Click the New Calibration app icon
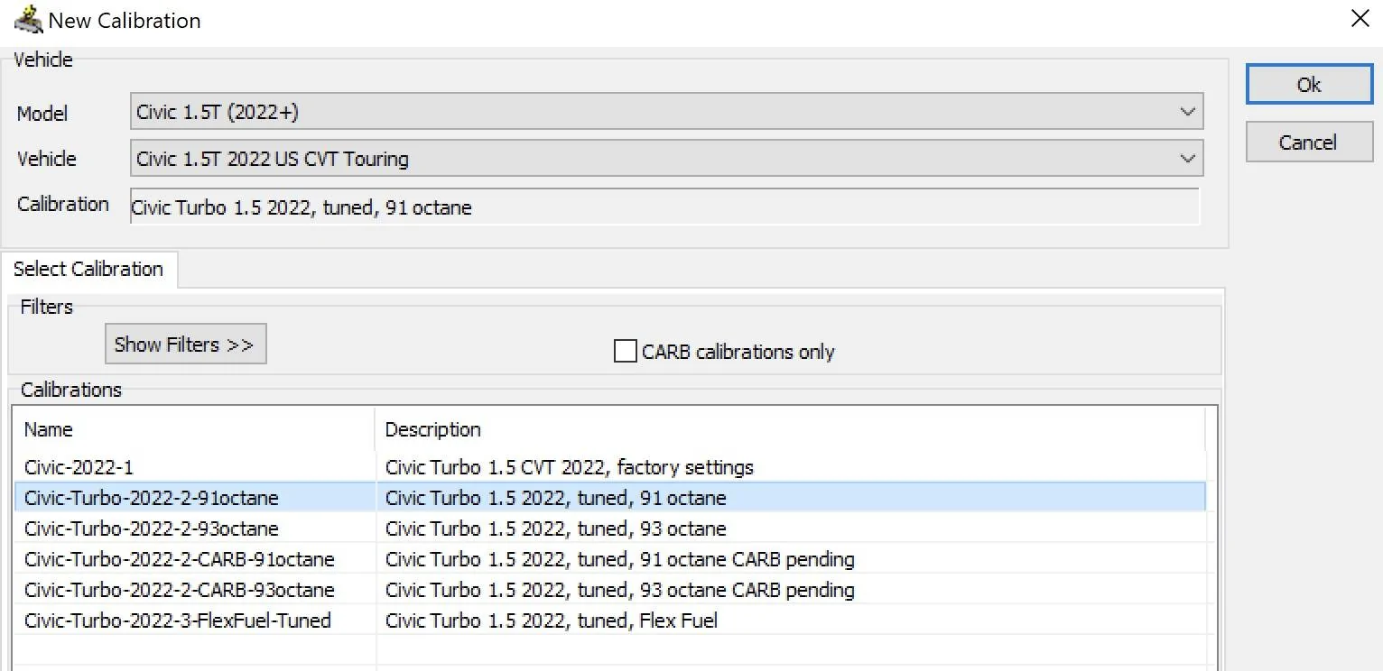The image size is (1383, 671). click(x=28, y=19)
